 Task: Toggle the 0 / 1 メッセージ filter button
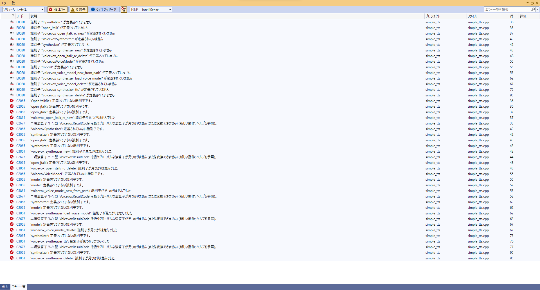104,10
